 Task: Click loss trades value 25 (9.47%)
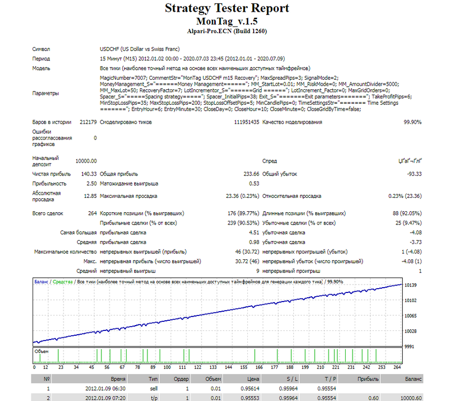[408, 223]
